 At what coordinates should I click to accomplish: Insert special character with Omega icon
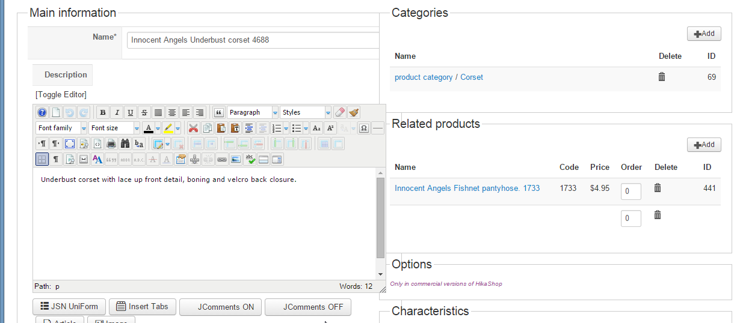click(x=363, y=128)
